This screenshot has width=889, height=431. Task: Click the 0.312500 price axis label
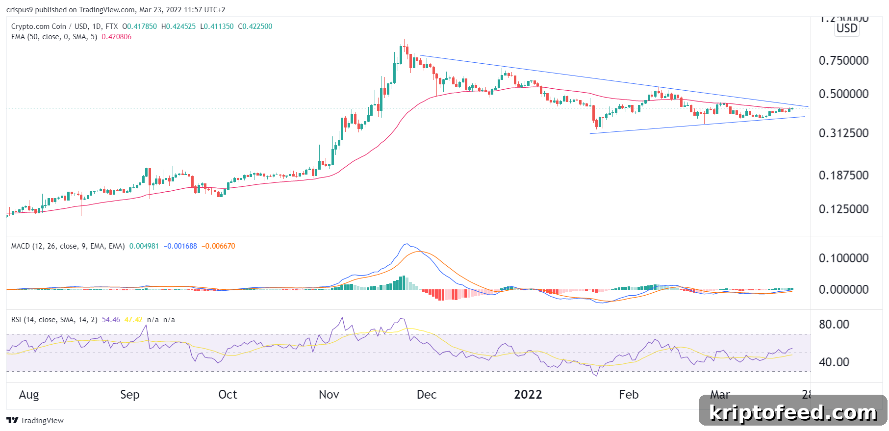[843, 133]
